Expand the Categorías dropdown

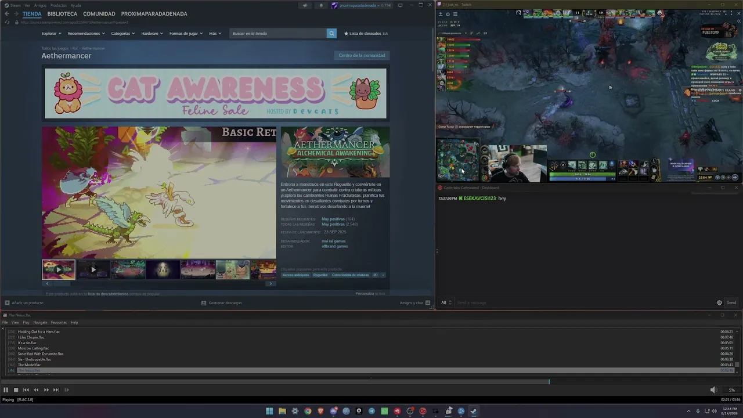click(x=123, y=33)
